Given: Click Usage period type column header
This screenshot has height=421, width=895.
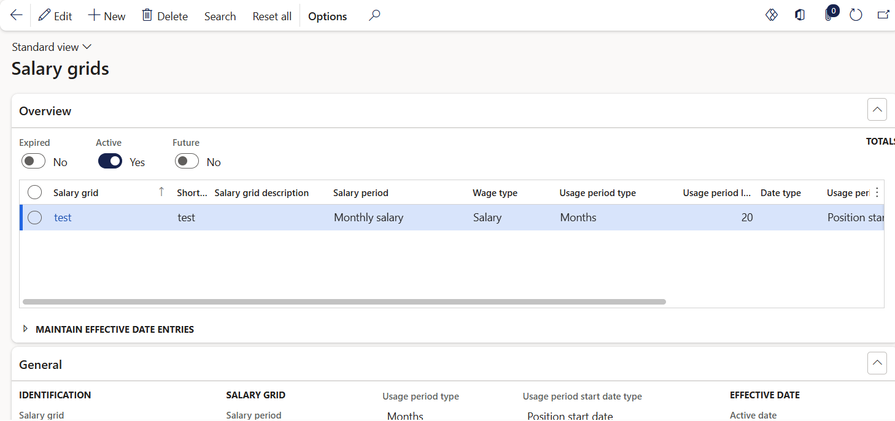Looking at the screenshot, I should pos(597,193).
